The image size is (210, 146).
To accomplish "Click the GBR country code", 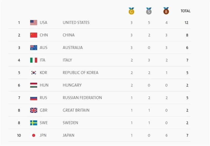I will pos(44,110).
